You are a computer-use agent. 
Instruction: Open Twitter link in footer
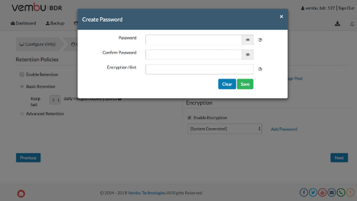tap(313, 192)
